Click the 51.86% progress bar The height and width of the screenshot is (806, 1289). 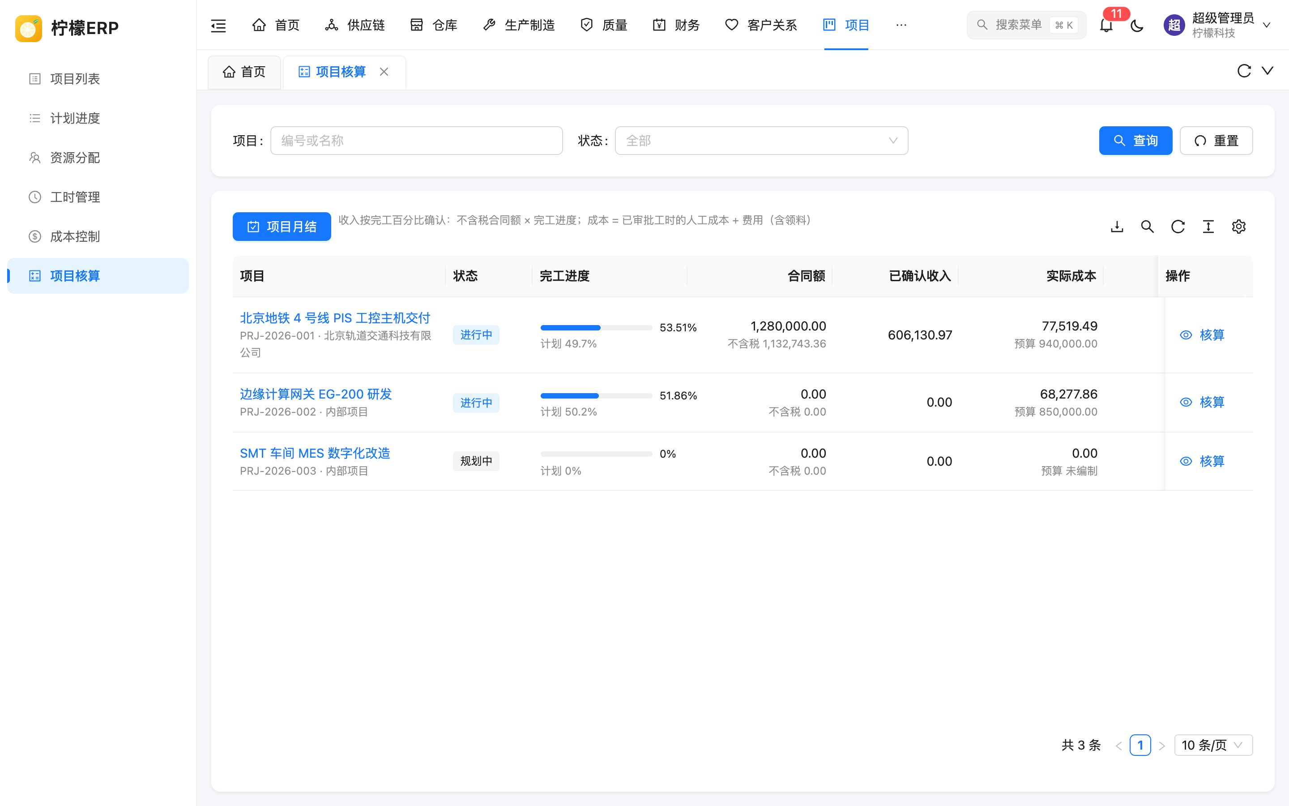(x=596, y=396)
